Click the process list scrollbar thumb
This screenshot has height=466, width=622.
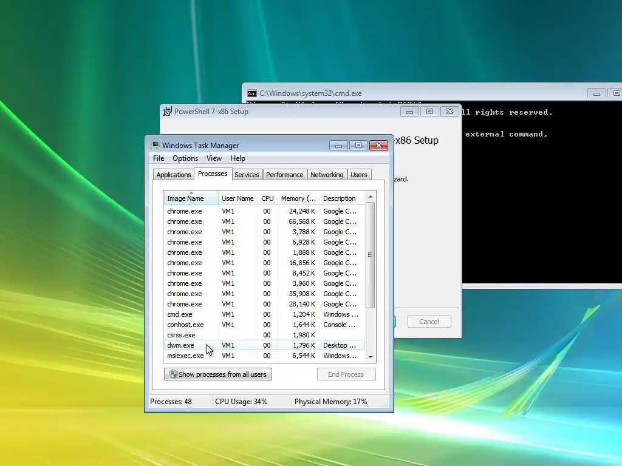coord(370,255)
